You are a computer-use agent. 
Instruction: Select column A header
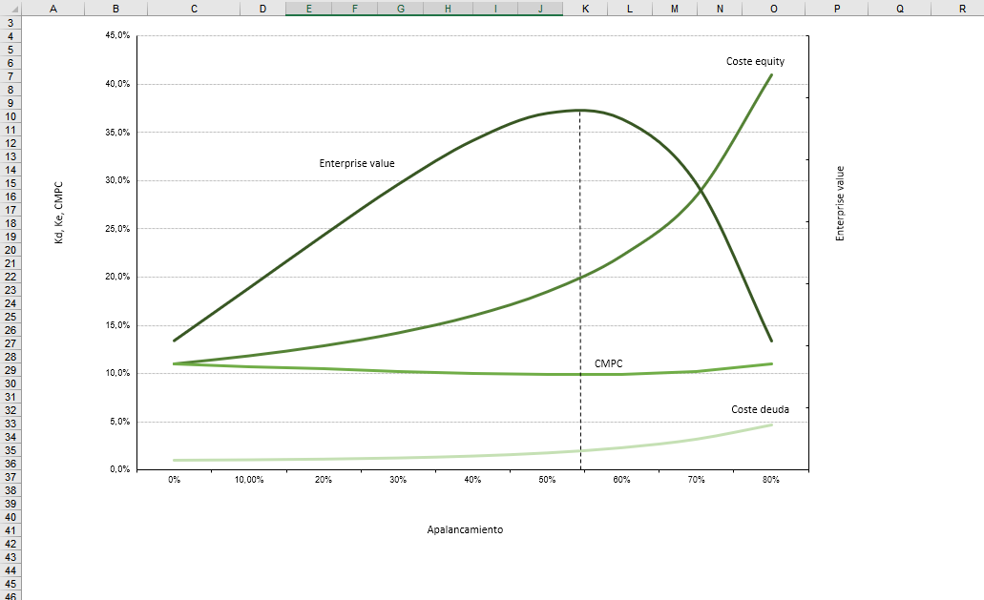52,9
